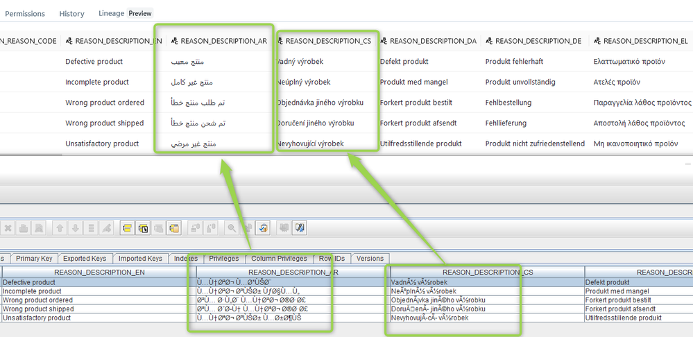Click the text type icon beside REASON_DESCRIPTION_AR
This screenshot has width=693, height=337.
click(175, 41)
